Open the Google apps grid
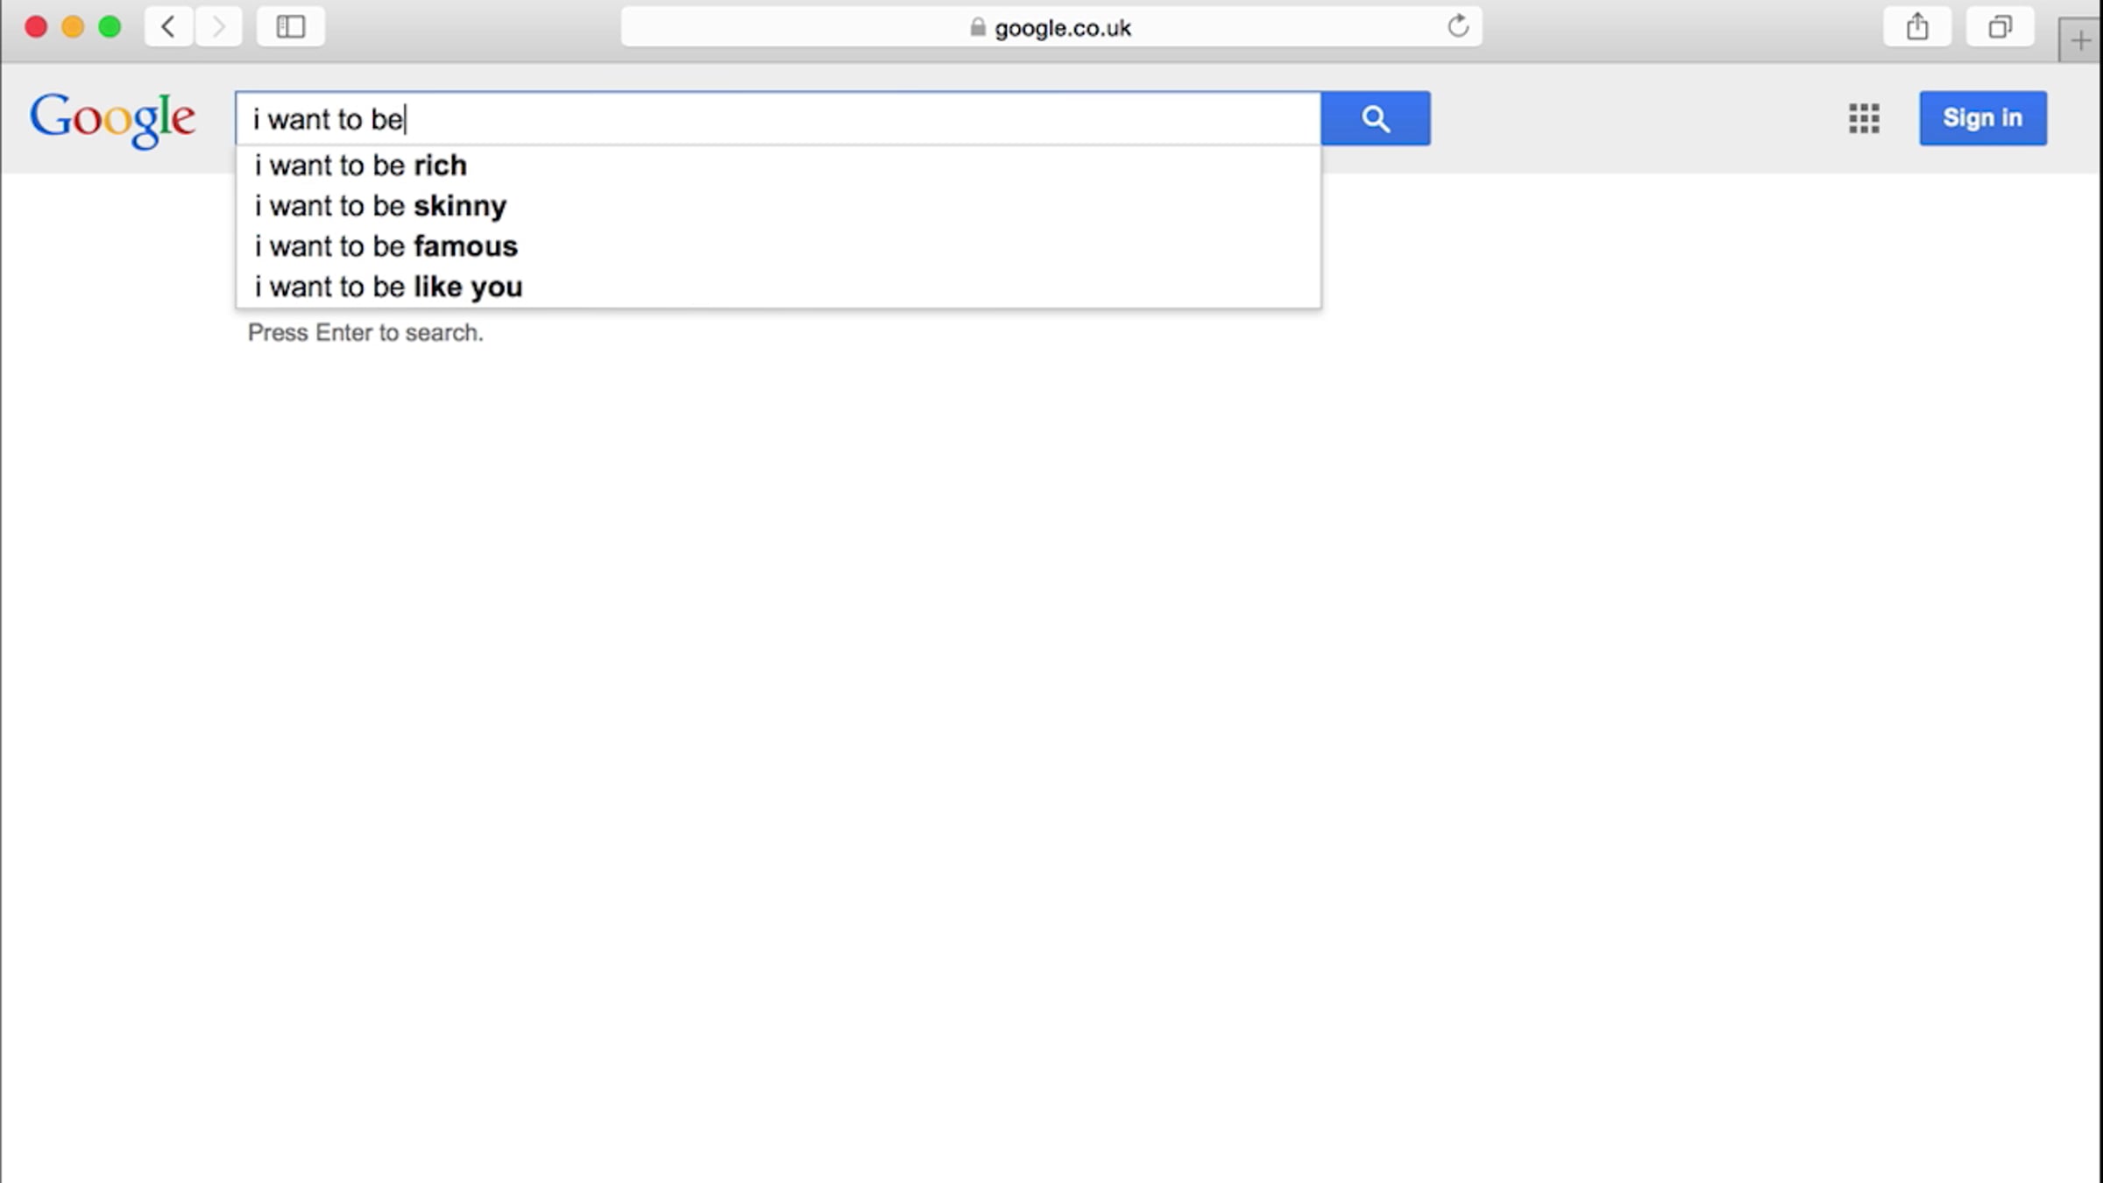The height and width of the screenshot is (1183, 2103). pyautogui.click(x=1864, y=118)
